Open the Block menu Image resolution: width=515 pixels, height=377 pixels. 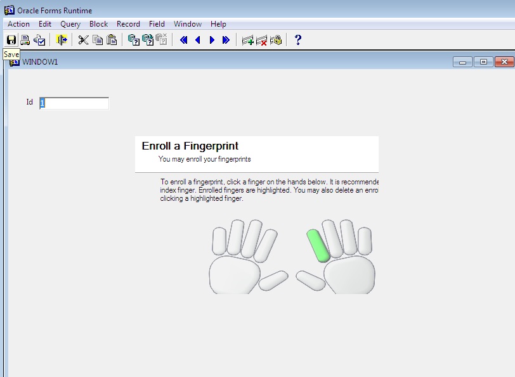[x=98, y=24]
